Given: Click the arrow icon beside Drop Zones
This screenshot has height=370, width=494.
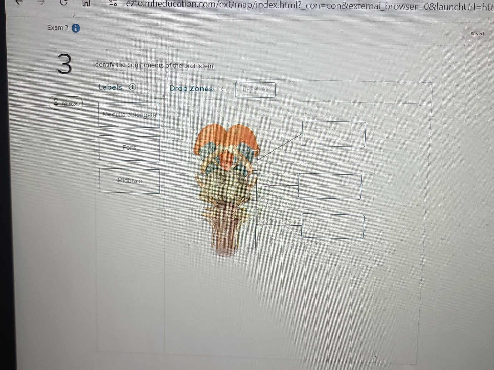Looking at the screenshot, I should click(x=223, y=89).
